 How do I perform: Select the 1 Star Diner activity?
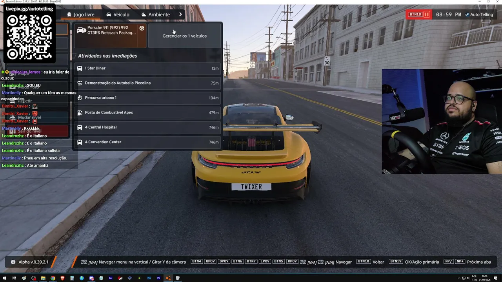147,68
